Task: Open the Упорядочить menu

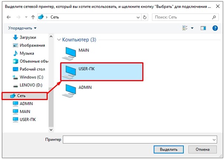Action: point(22,28)
